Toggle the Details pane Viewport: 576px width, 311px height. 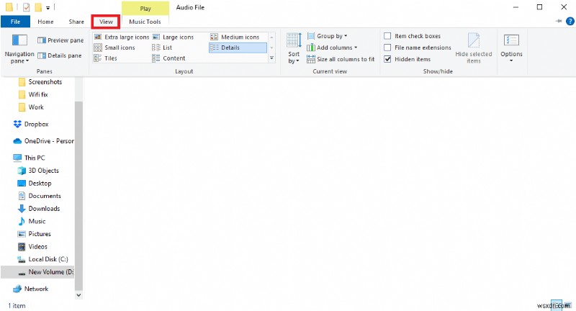coord(60,55)
